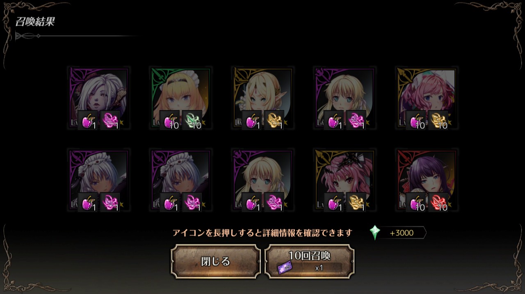
Task: Tap the 召喚結果 header title
Action: [x=35, y=22]
